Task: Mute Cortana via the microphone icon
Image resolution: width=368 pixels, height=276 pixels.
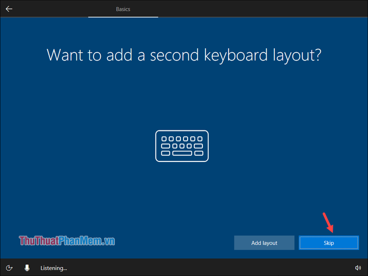Action: coord(27,268)
